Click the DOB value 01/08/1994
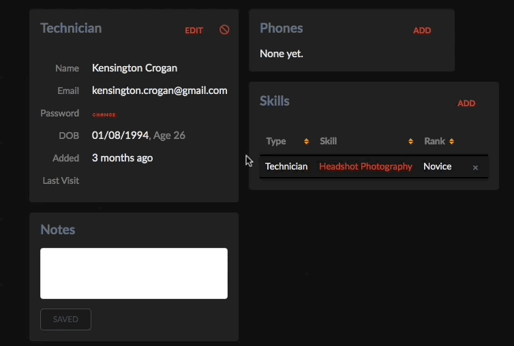Image resolution: width=514 pixels, height=346 pixels. [x=120, y=136]
